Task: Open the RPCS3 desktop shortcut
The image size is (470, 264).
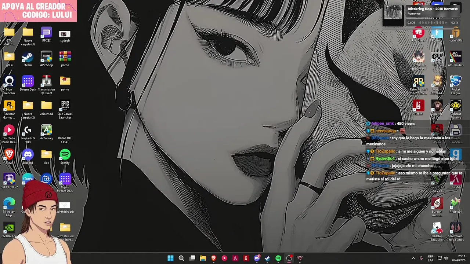Action: (46, 35)
